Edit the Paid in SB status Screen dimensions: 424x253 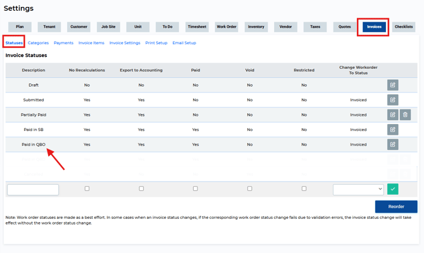tap(392, 130)
